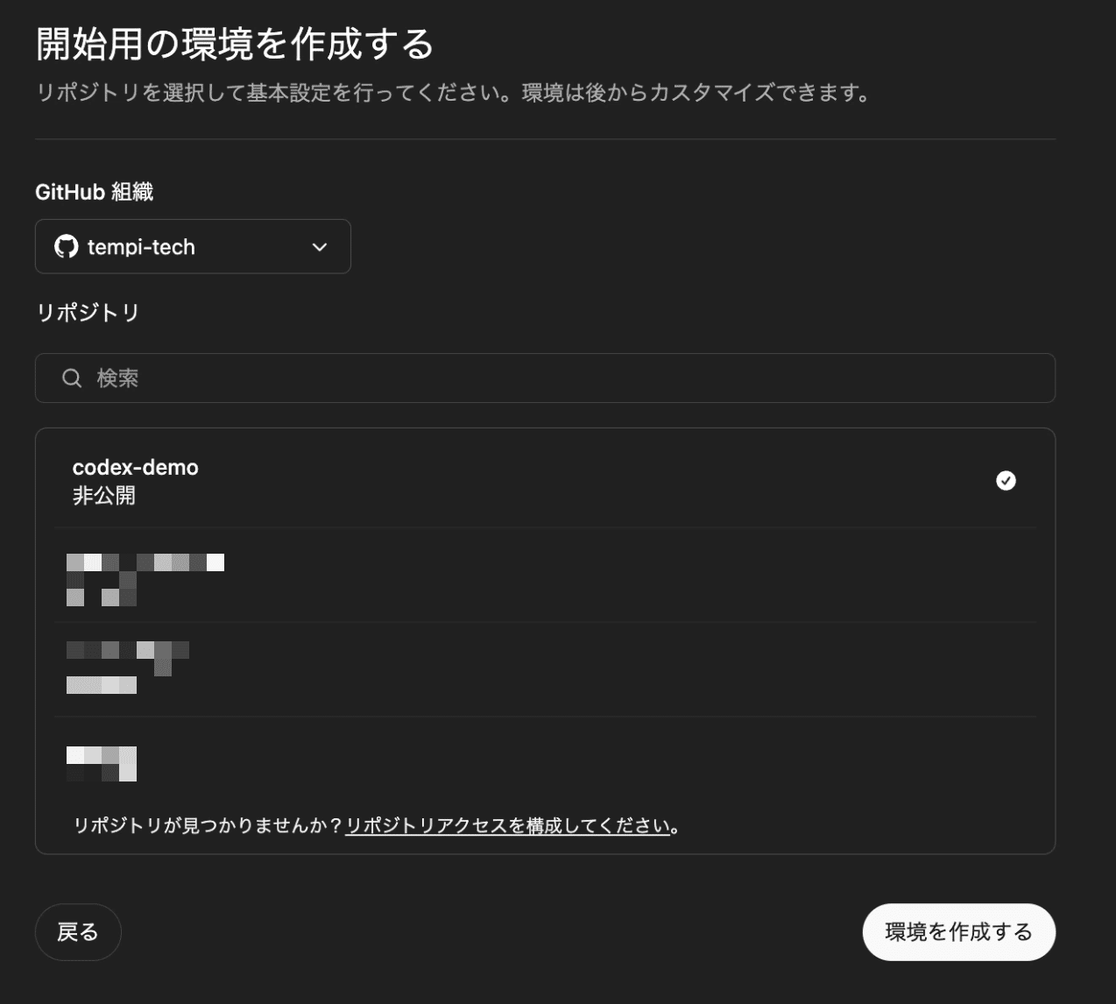This screenshot has height=1004, width=1116.
Task: Click the GitHub 組織 field label
Action: (x=94, y=192)
